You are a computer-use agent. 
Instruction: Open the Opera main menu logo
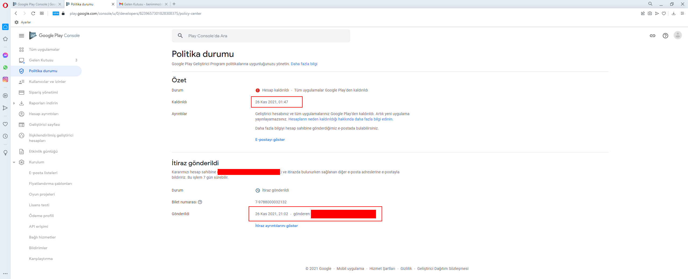[5, 5]
